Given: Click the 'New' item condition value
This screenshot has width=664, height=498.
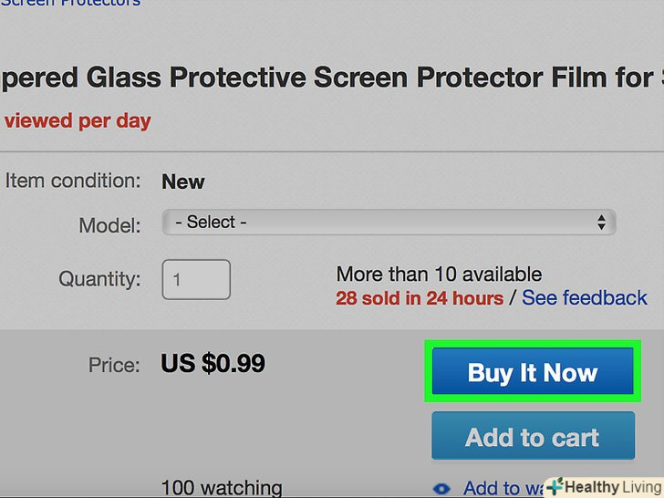Looking at the screenshot, I should [183, 182].
